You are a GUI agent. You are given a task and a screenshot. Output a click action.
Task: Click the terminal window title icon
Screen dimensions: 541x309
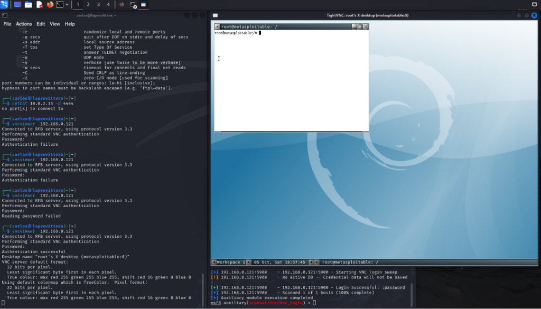pyautogui.click(x=4, y=15)
